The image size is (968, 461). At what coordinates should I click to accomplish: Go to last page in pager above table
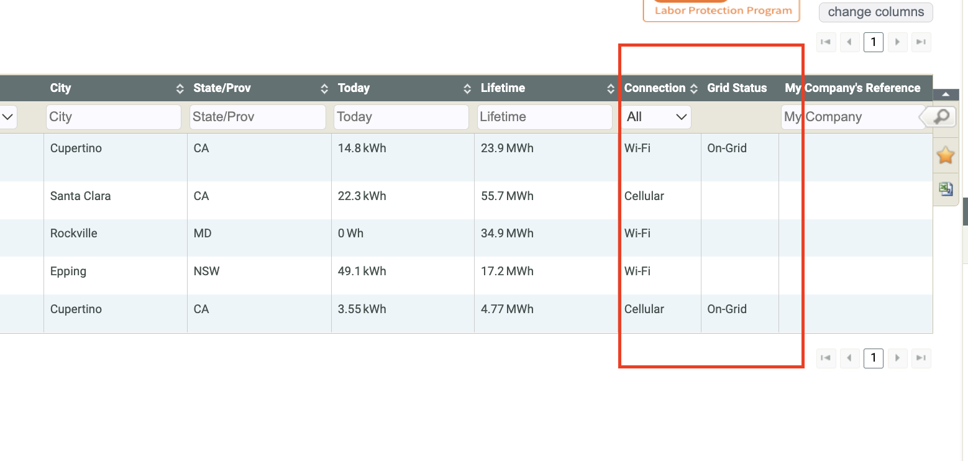pos(921,42)
